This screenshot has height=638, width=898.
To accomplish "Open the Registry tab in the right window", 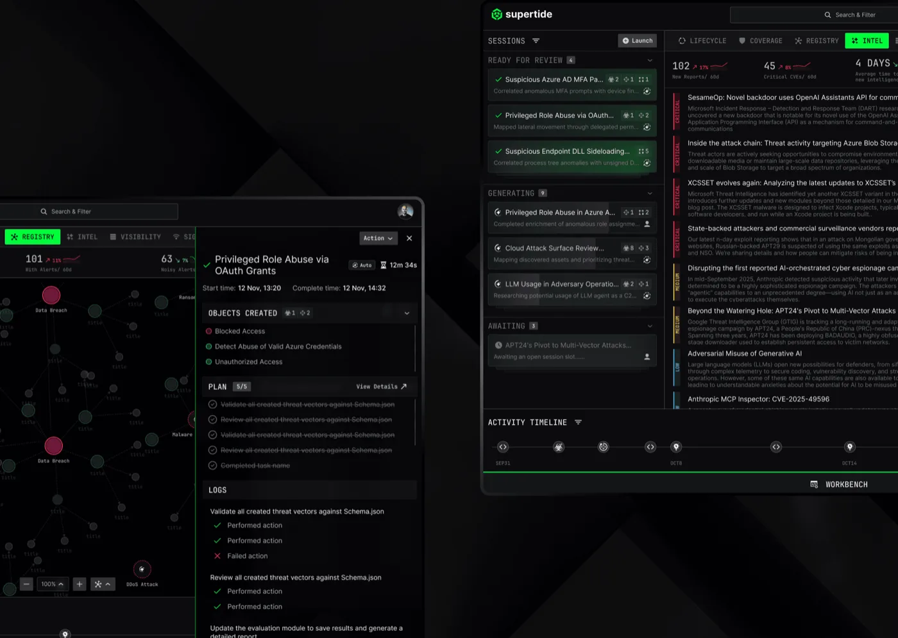I will (817, 40).
